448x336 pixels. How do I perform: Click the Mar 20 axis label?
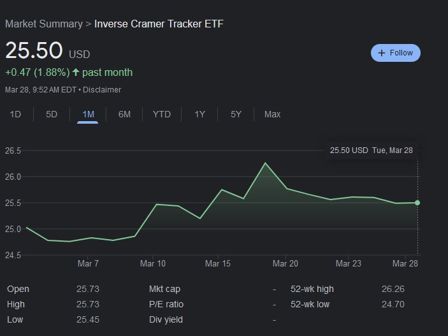[x=285, y=263]
